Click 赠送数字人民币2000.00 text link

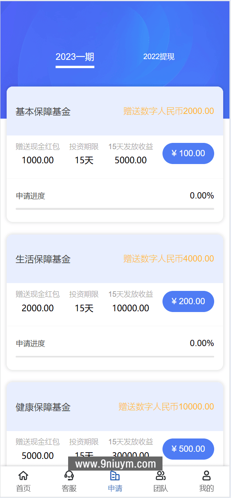coord(168,111)
